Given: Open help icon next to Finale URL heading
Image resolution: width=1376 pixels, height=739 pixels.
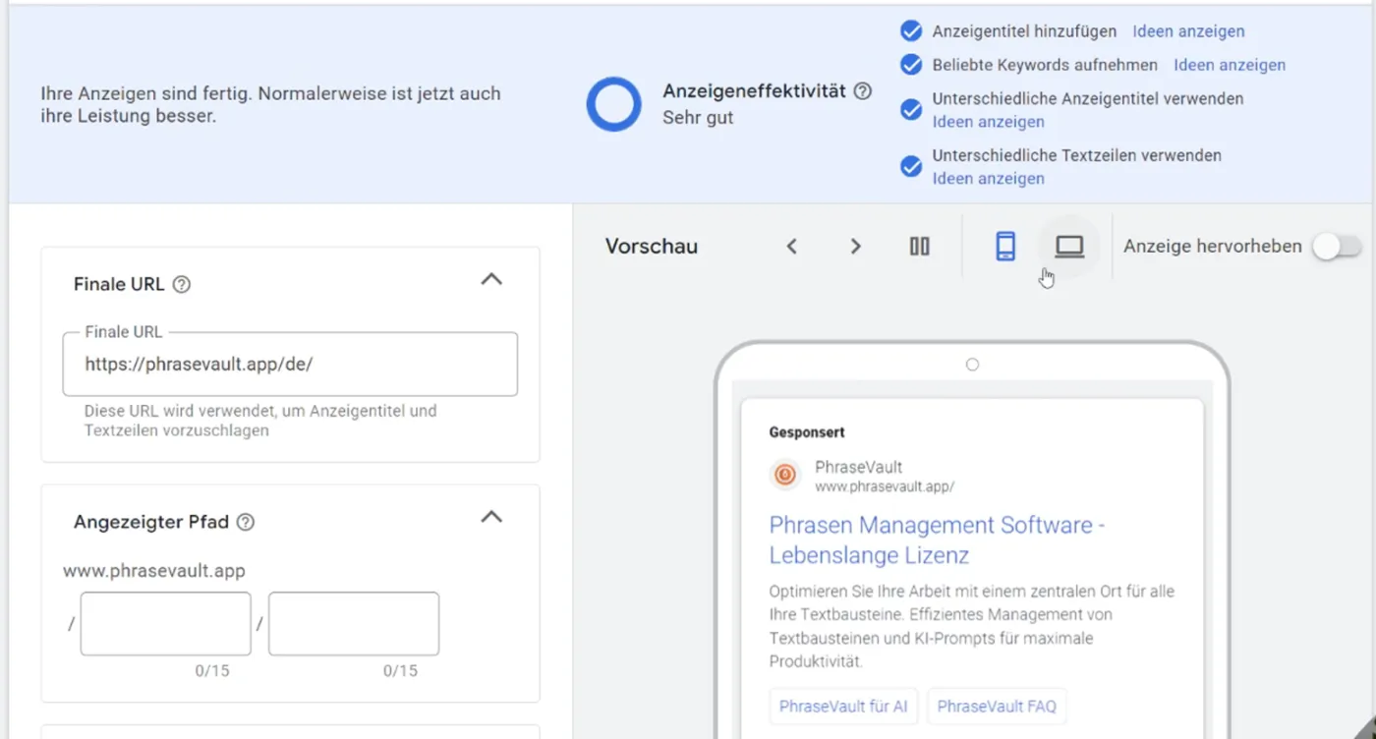Looking at the screenshot, I should 181,285.
